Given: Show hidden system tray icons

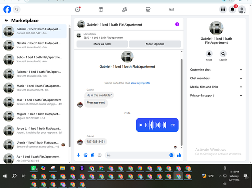Looking at the screenshot, I should (x=220, y=176).
